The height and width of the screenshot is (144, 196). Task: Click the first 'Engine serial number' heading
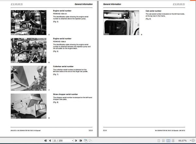(62, 11)
